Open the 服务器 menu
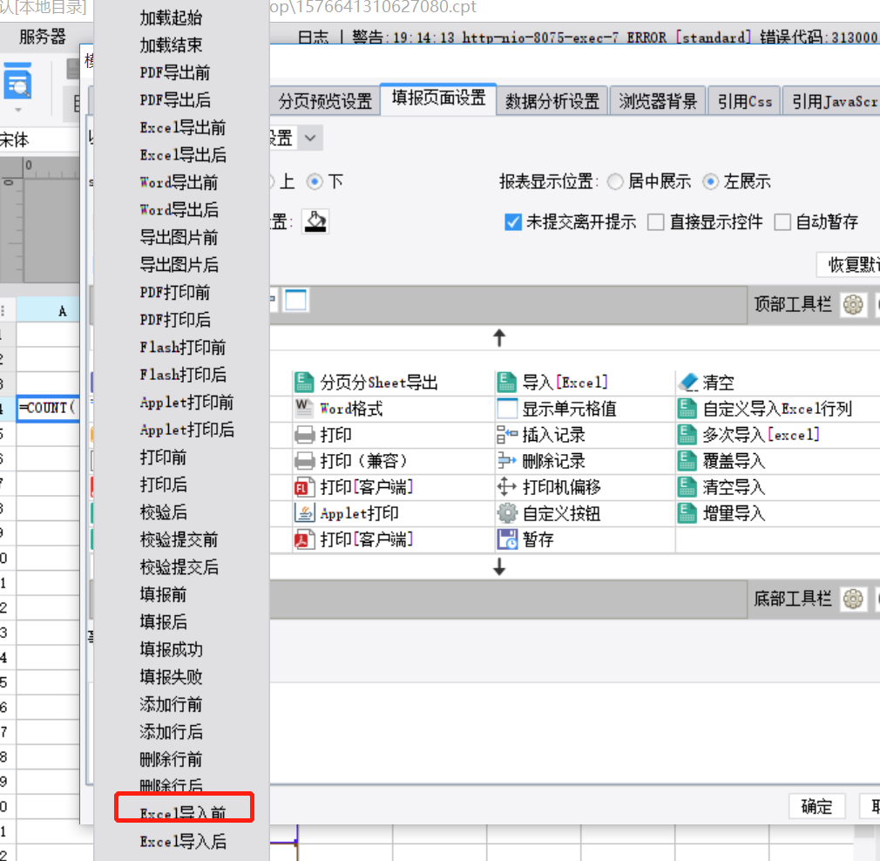This screenshot has width=880, height=861. click(x=42, y=37)
